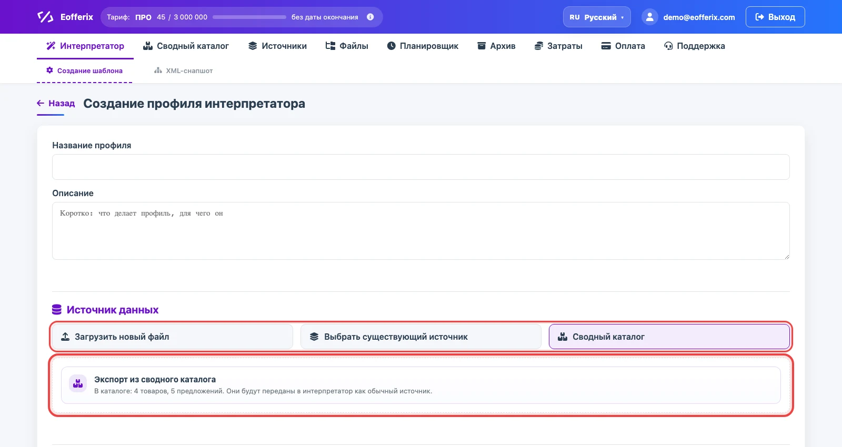
Task: Click the tariff info circle icon
Action: tap(370, 17)
